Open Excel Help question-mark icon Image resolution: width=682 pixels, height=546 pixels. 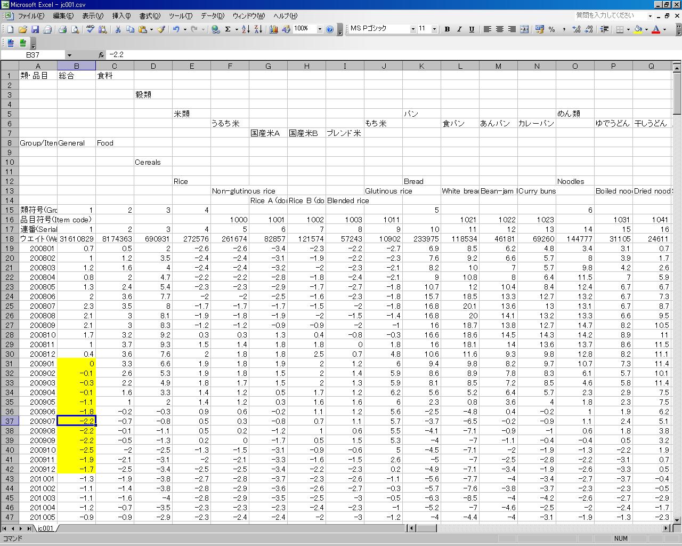coord(330,29)
